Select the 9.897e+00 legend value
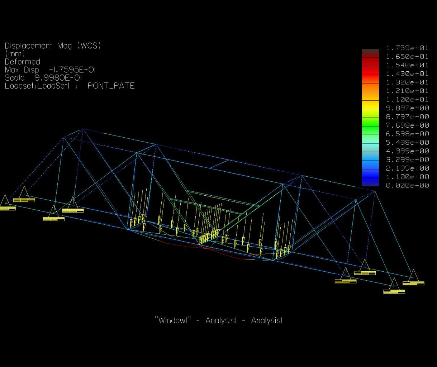The width and height of the screenshot is (437, 367). coord(407,108)
